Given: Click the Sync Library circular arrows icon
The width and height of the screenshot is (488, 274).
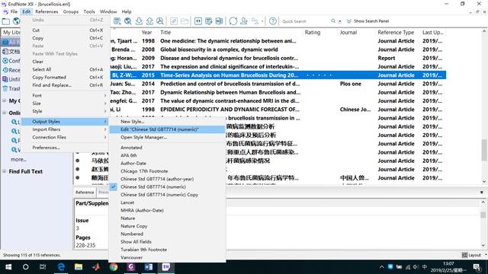Looking at the screenshot, I should [x=233, y=21].
